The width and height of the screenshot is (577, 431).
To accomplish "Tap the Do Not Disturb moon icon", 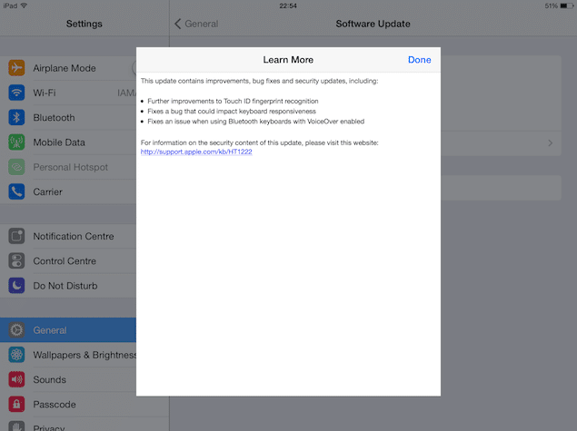I will [x=16, y=286].
